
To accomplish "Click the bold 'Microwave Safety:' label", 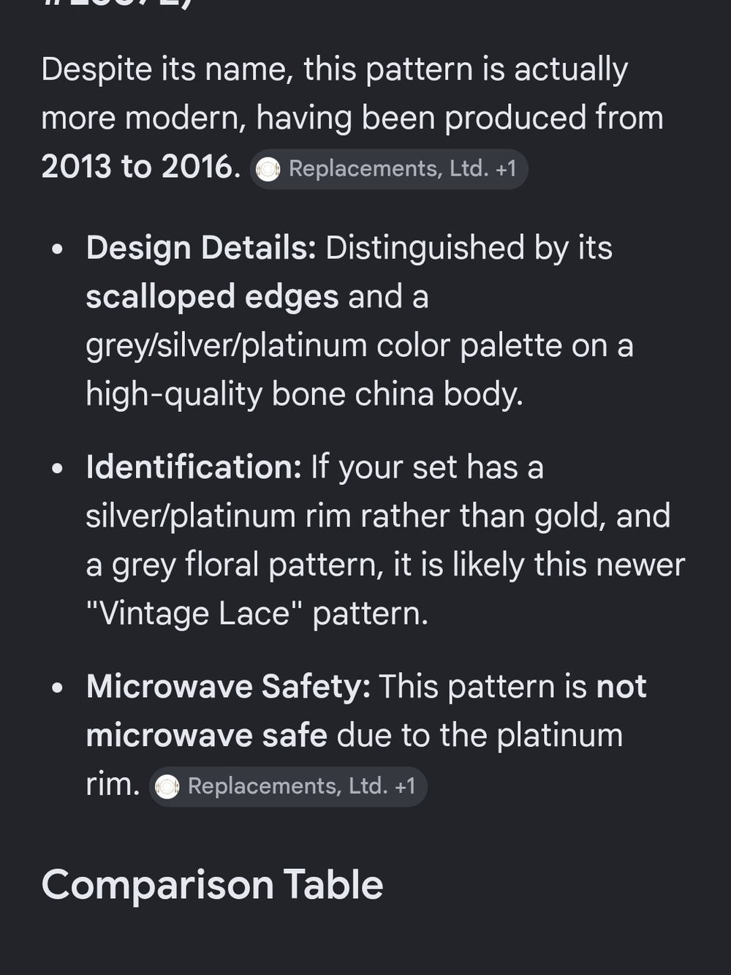I will [x=228, y=687].
